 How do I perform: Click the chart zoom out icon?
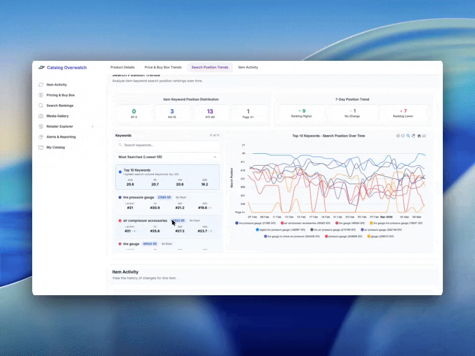tap(403, 136)
